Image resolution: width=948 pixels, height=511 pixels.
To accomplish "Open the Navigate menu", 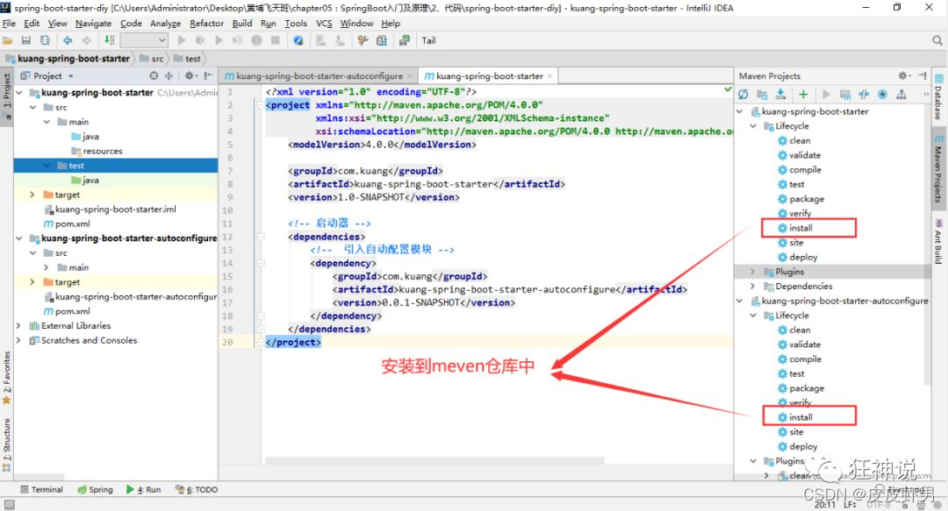I will click(x=93, y=23).
